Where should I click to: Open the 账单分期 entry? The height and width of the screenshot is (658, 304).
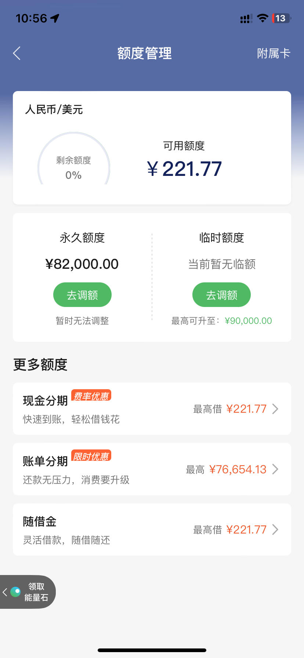tap(152, 469)
